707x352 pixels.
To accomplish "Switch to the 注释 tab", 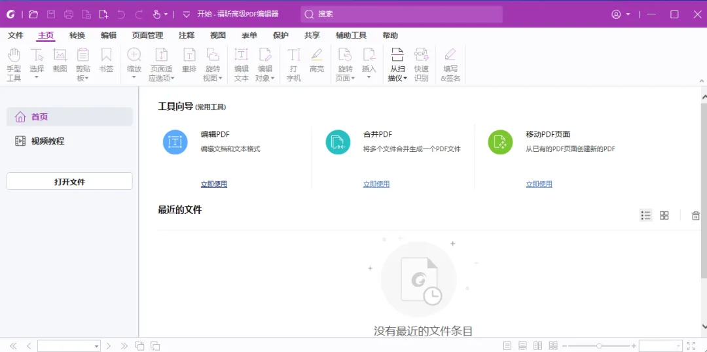I will tap(187, 35).
